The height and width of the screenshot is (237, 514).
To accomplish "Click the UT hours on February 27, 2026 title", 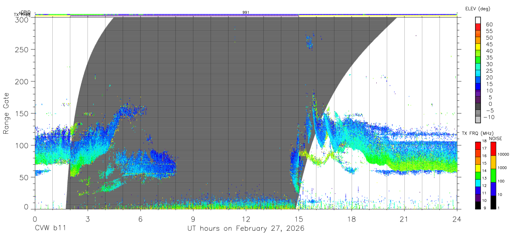I will pos(246,229).
